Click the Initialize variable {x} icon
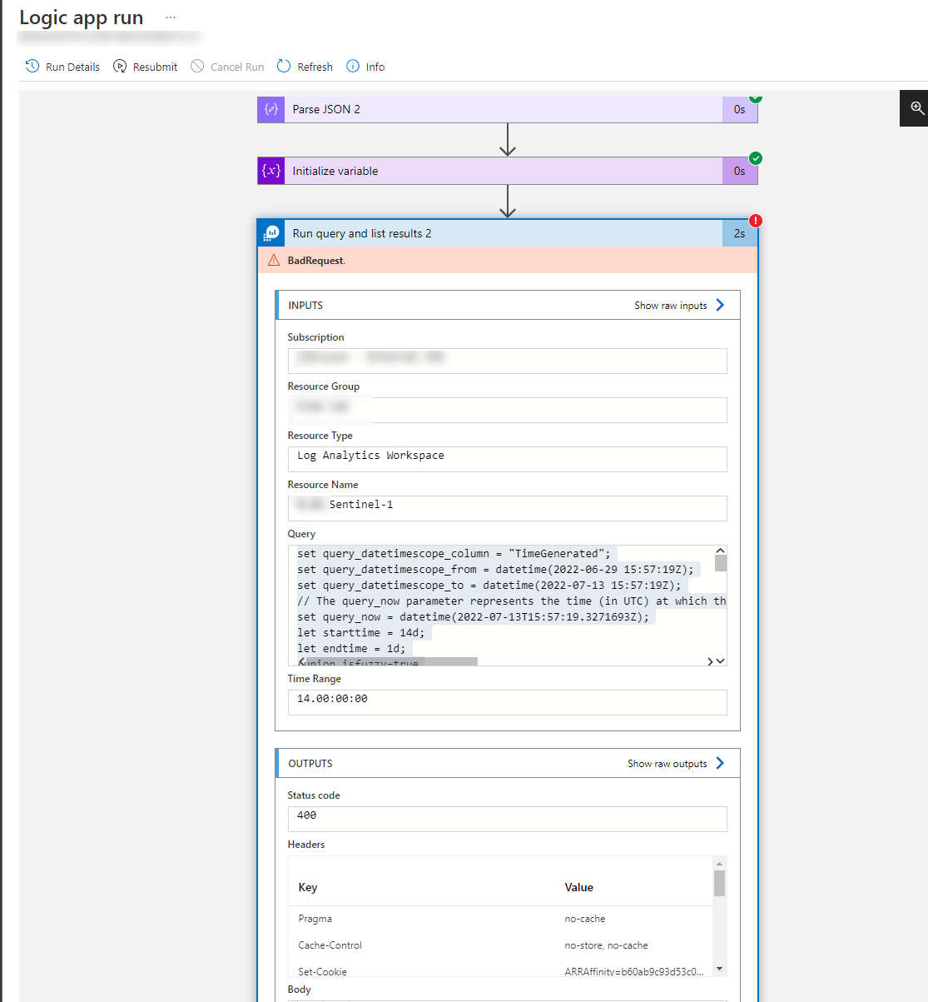This screenshot has height=1002, width=928. point(270,170)
